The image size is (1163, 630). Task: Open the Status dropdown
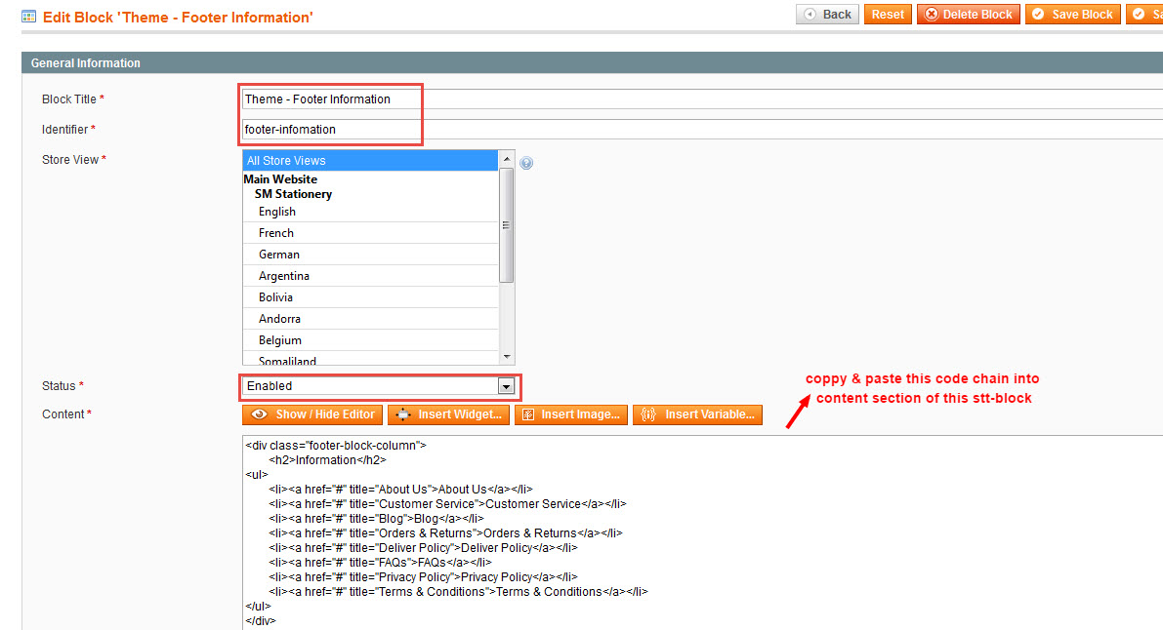pyautogui.click(x=379, y=386)
